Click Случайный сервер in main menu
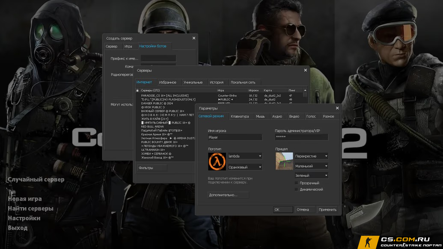This screenshot has height=249, width=443. tap(36, 180)
